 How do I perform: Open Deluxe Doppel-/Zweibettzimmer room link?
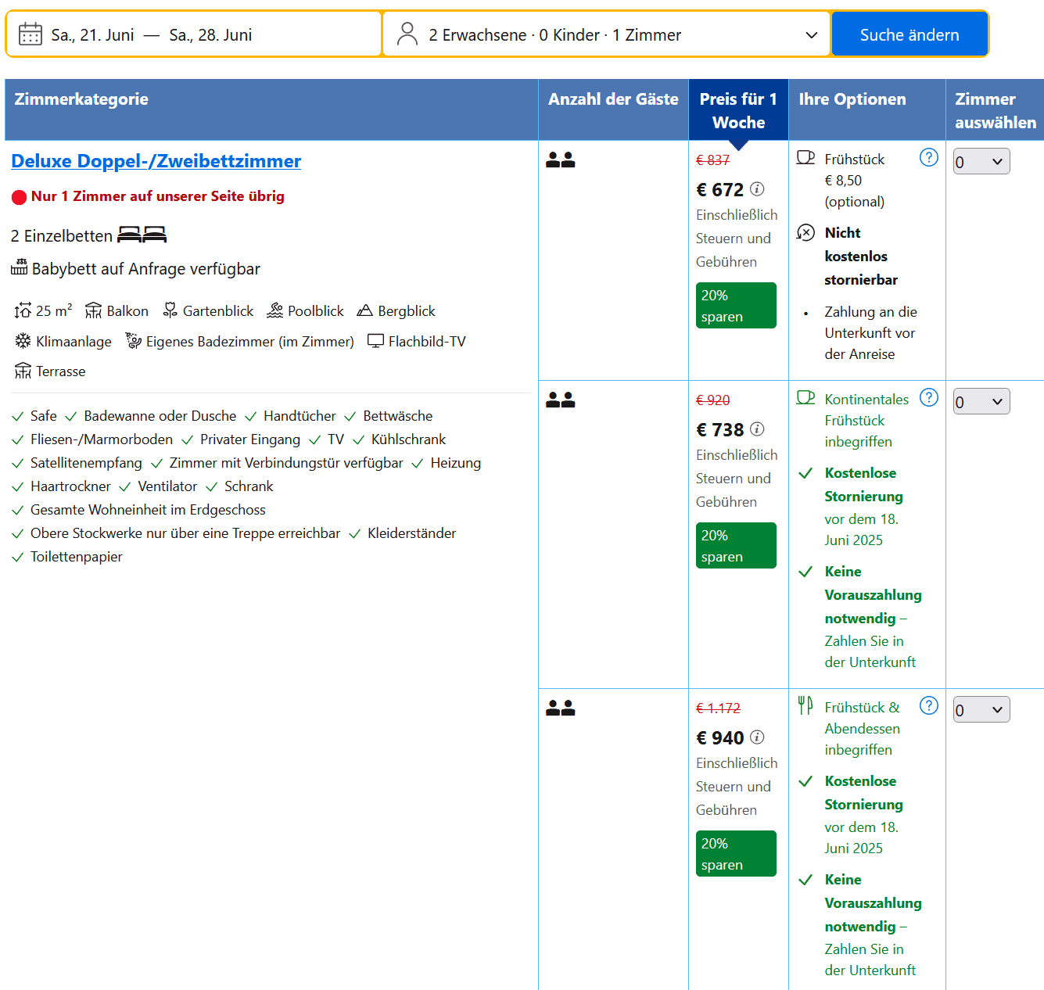[x=156, y=161]
